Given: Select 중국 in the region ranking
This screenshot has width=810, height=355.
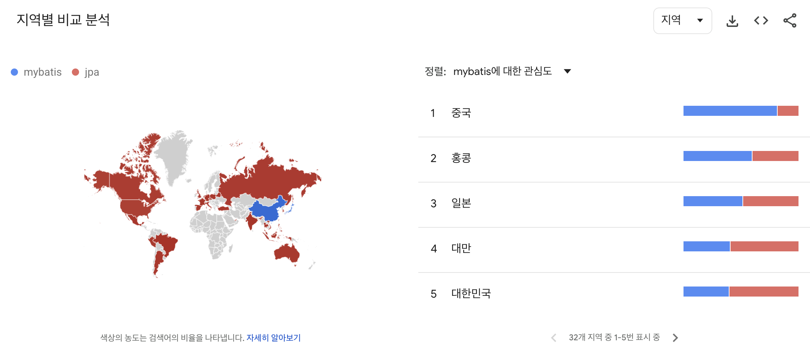Looking at the screenshot, I should tap(461, 113).
